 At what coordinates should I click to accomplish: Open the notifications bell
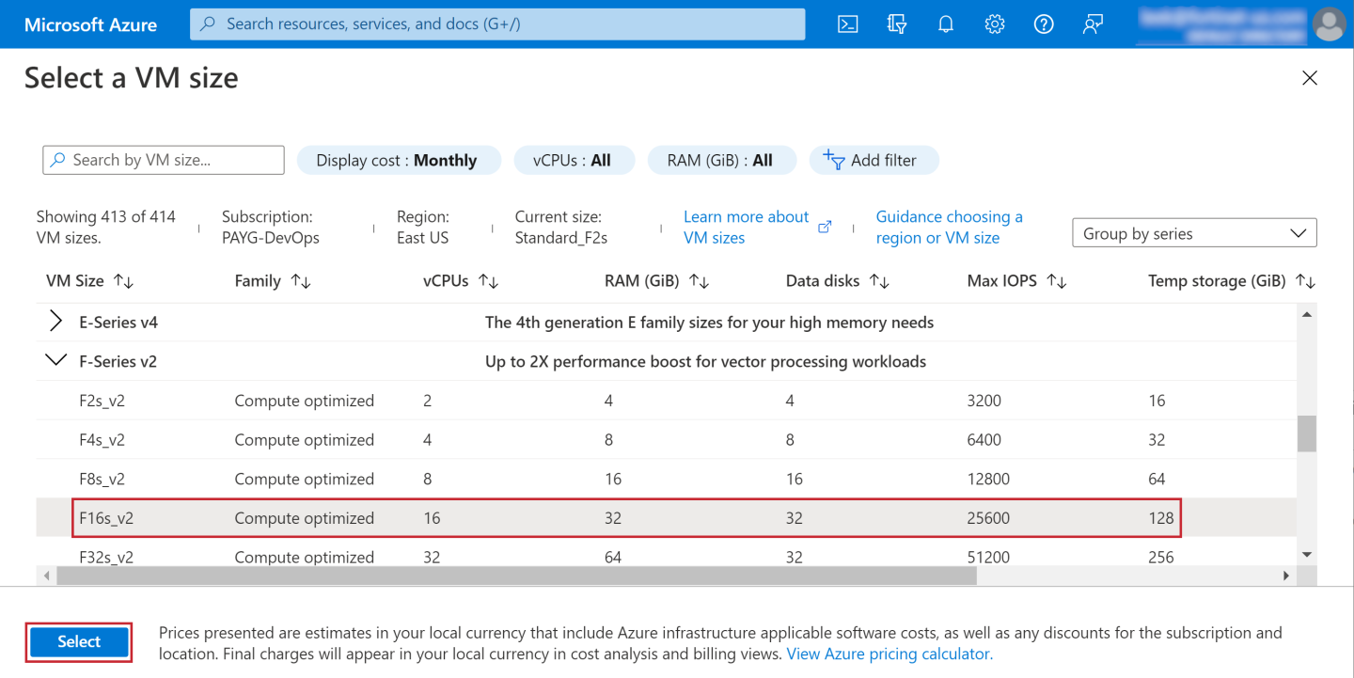[x=945, y=24]
